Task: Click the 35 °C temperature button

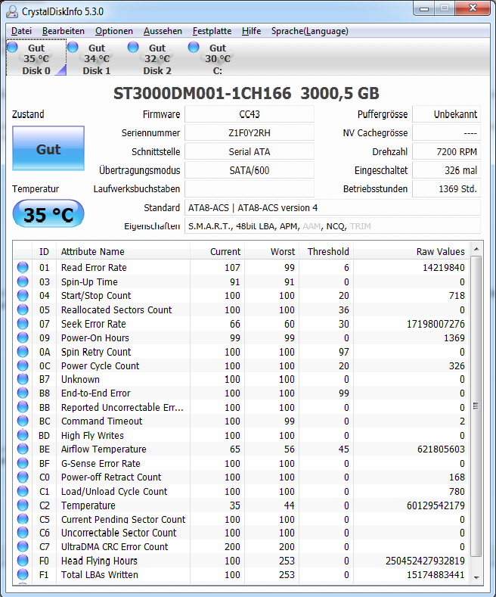Action: (48, 214)
